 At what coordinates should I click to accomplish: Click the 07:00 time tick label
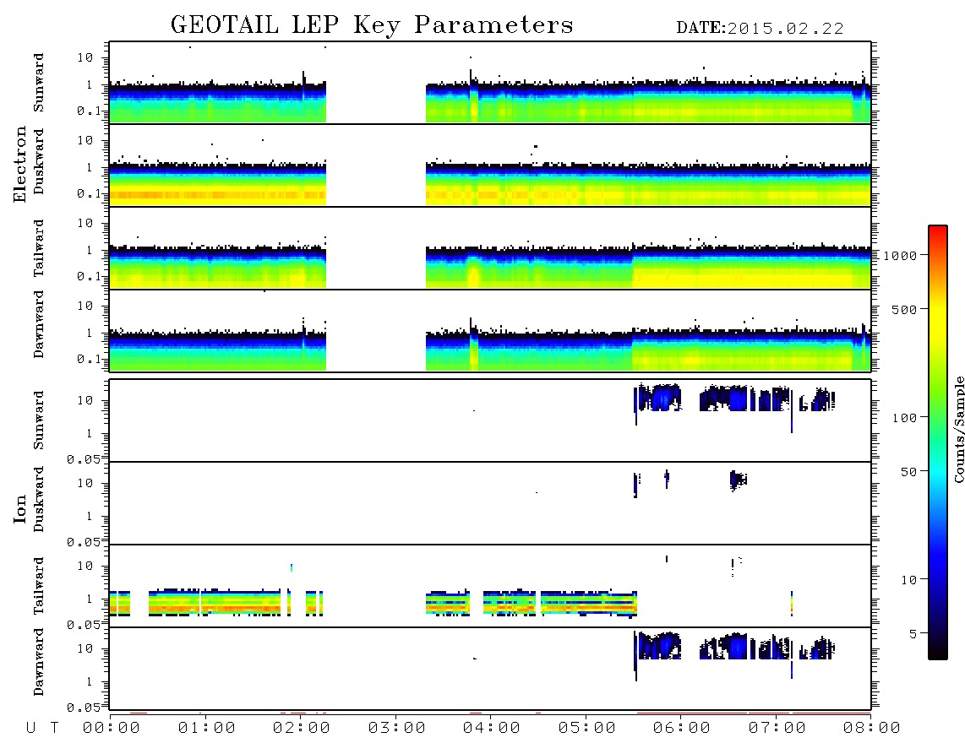777,728
